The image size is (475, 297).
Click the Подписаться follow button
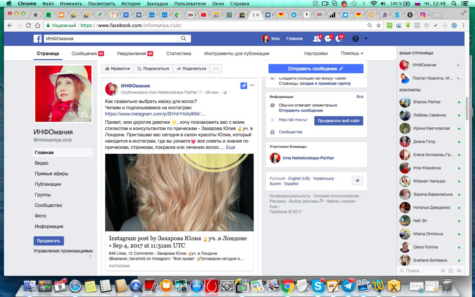click(153, 69)
